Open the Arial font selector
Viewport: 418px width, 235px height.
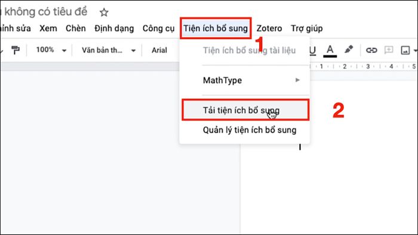click(x=159, y=50)
